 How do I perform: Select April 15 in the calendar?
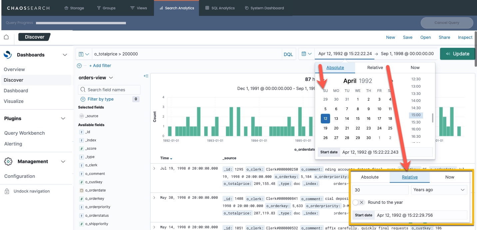click(x=358, y=118)
